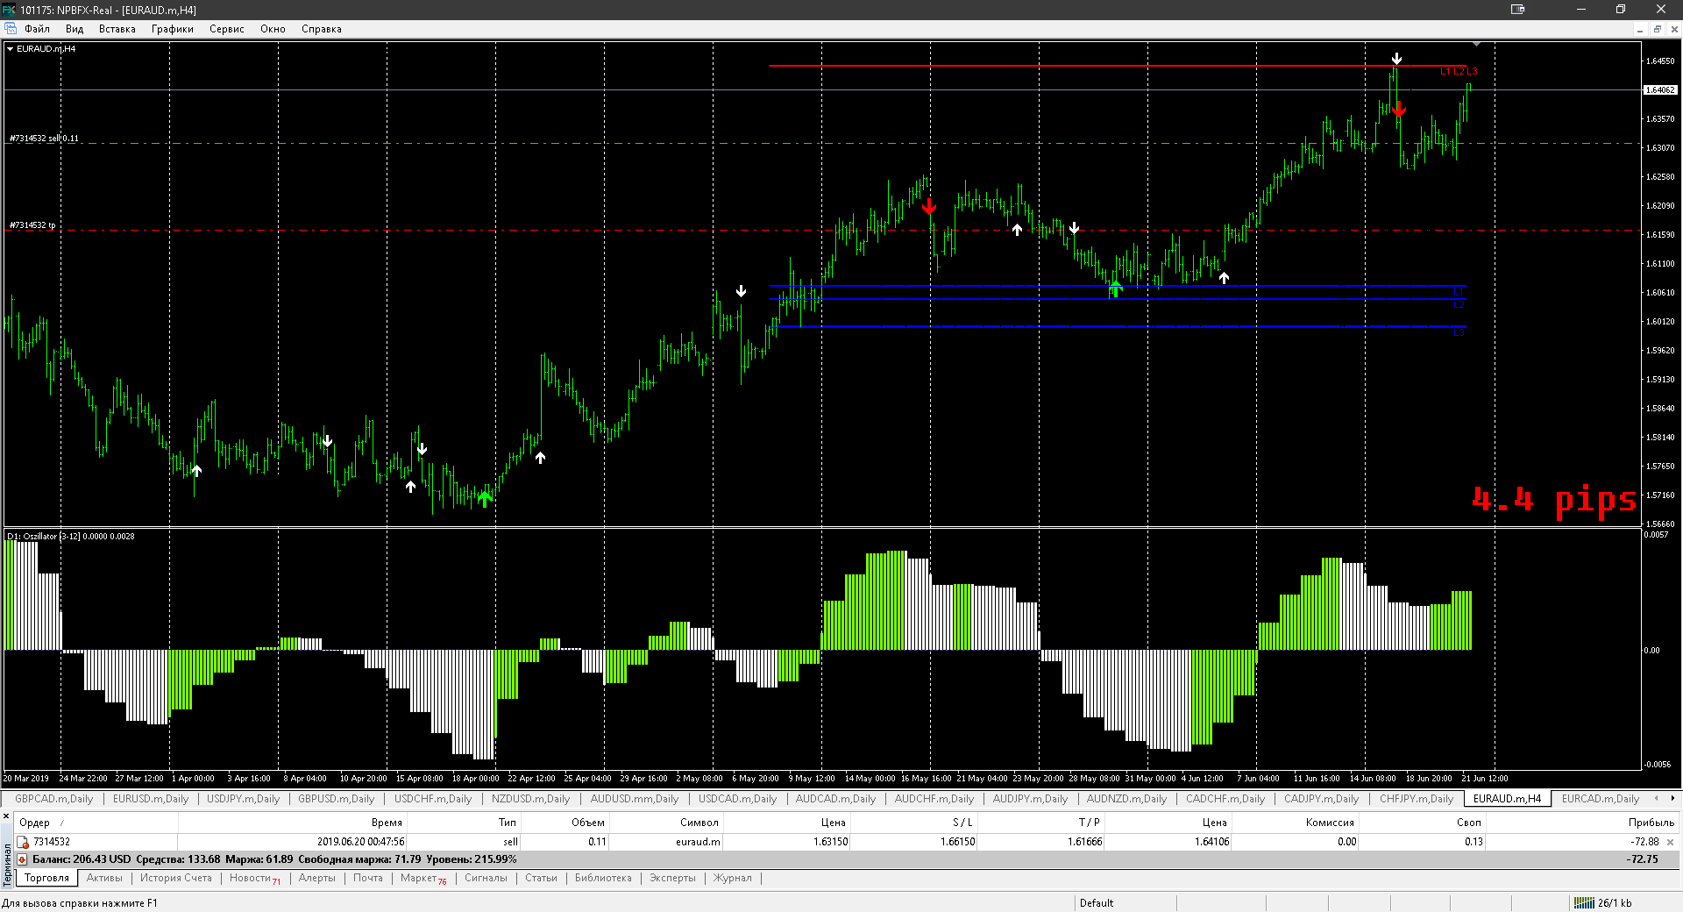Click the order icon beside ticket 7314532

point(24,842)
